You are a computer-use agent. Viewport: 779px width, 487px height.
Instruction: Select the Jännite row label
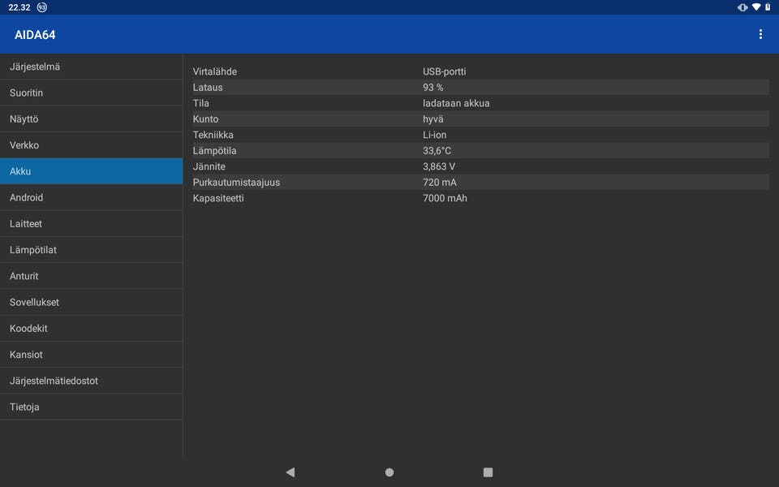pyautogui.click(x=209, y=166)
